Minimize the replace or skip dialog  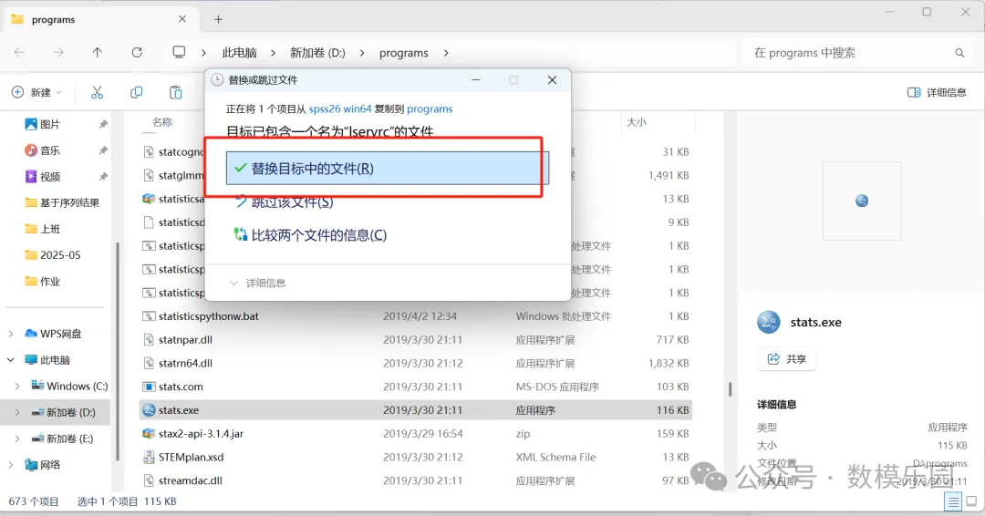(x=475, y=79)
